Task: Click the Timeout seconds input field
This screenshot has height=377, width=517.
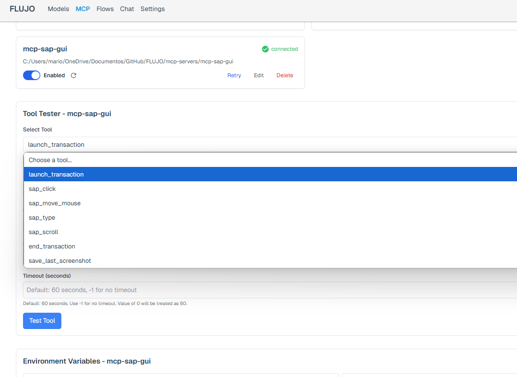Action: [x=269, y=290]
